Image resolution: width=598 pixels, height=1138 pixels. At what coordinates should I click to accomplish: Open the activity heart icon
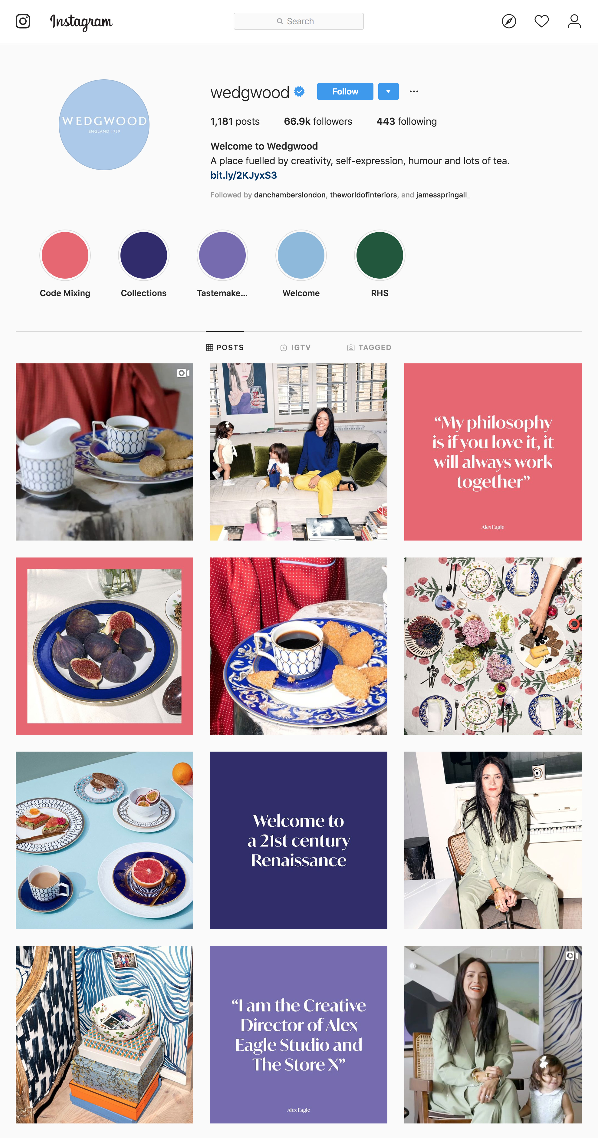pyautogui.click(x=541, y=21)
